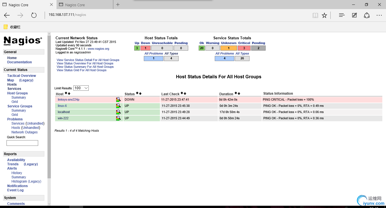386x208 pixels.
Task: Open reading view icon
Action: (315, 15)
